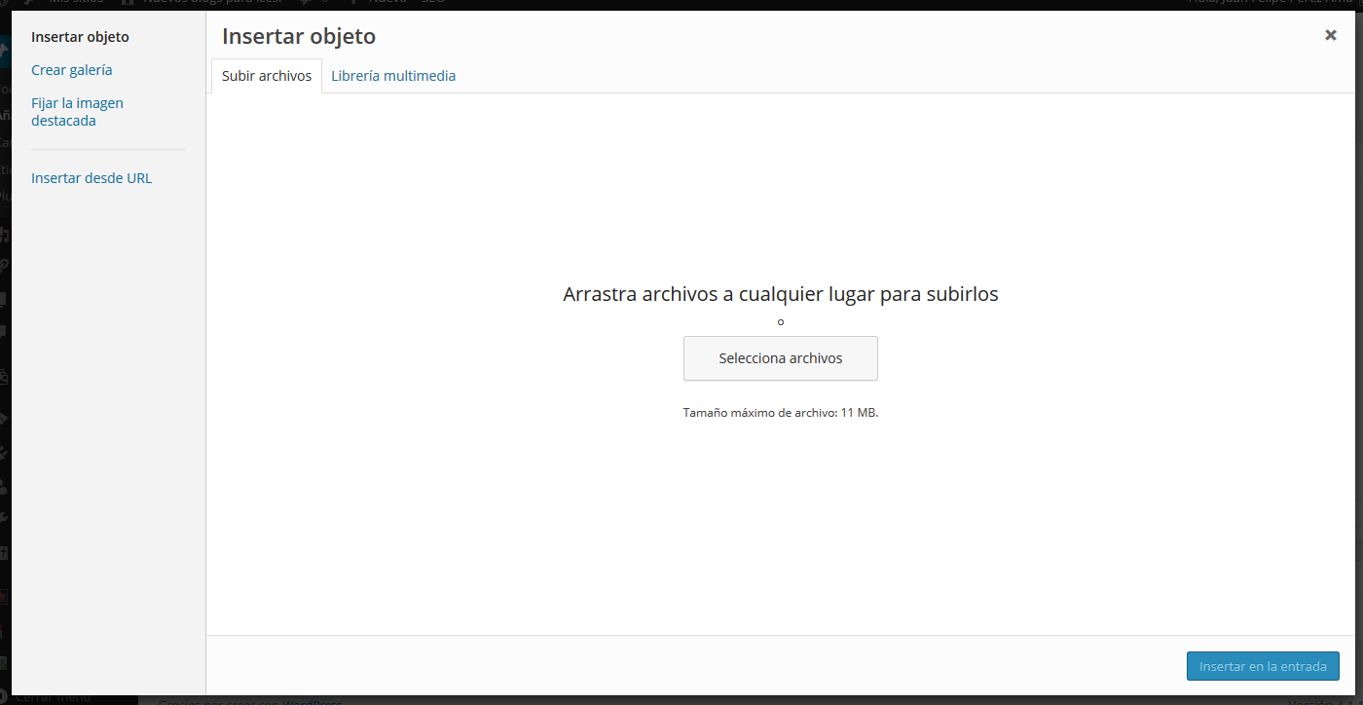The height and width of the screenshot is (705, 1363).
Task: Open the Hola user account menu
Action: pyautogui.click(x=1271, y=3)
